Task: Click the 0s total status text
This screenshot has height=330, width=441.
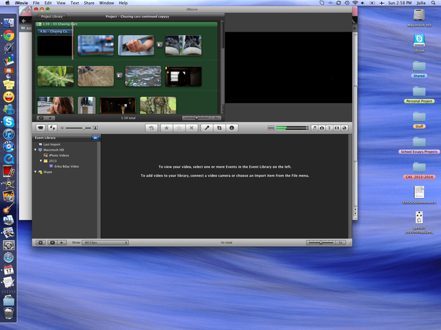Action: [227, 243]
